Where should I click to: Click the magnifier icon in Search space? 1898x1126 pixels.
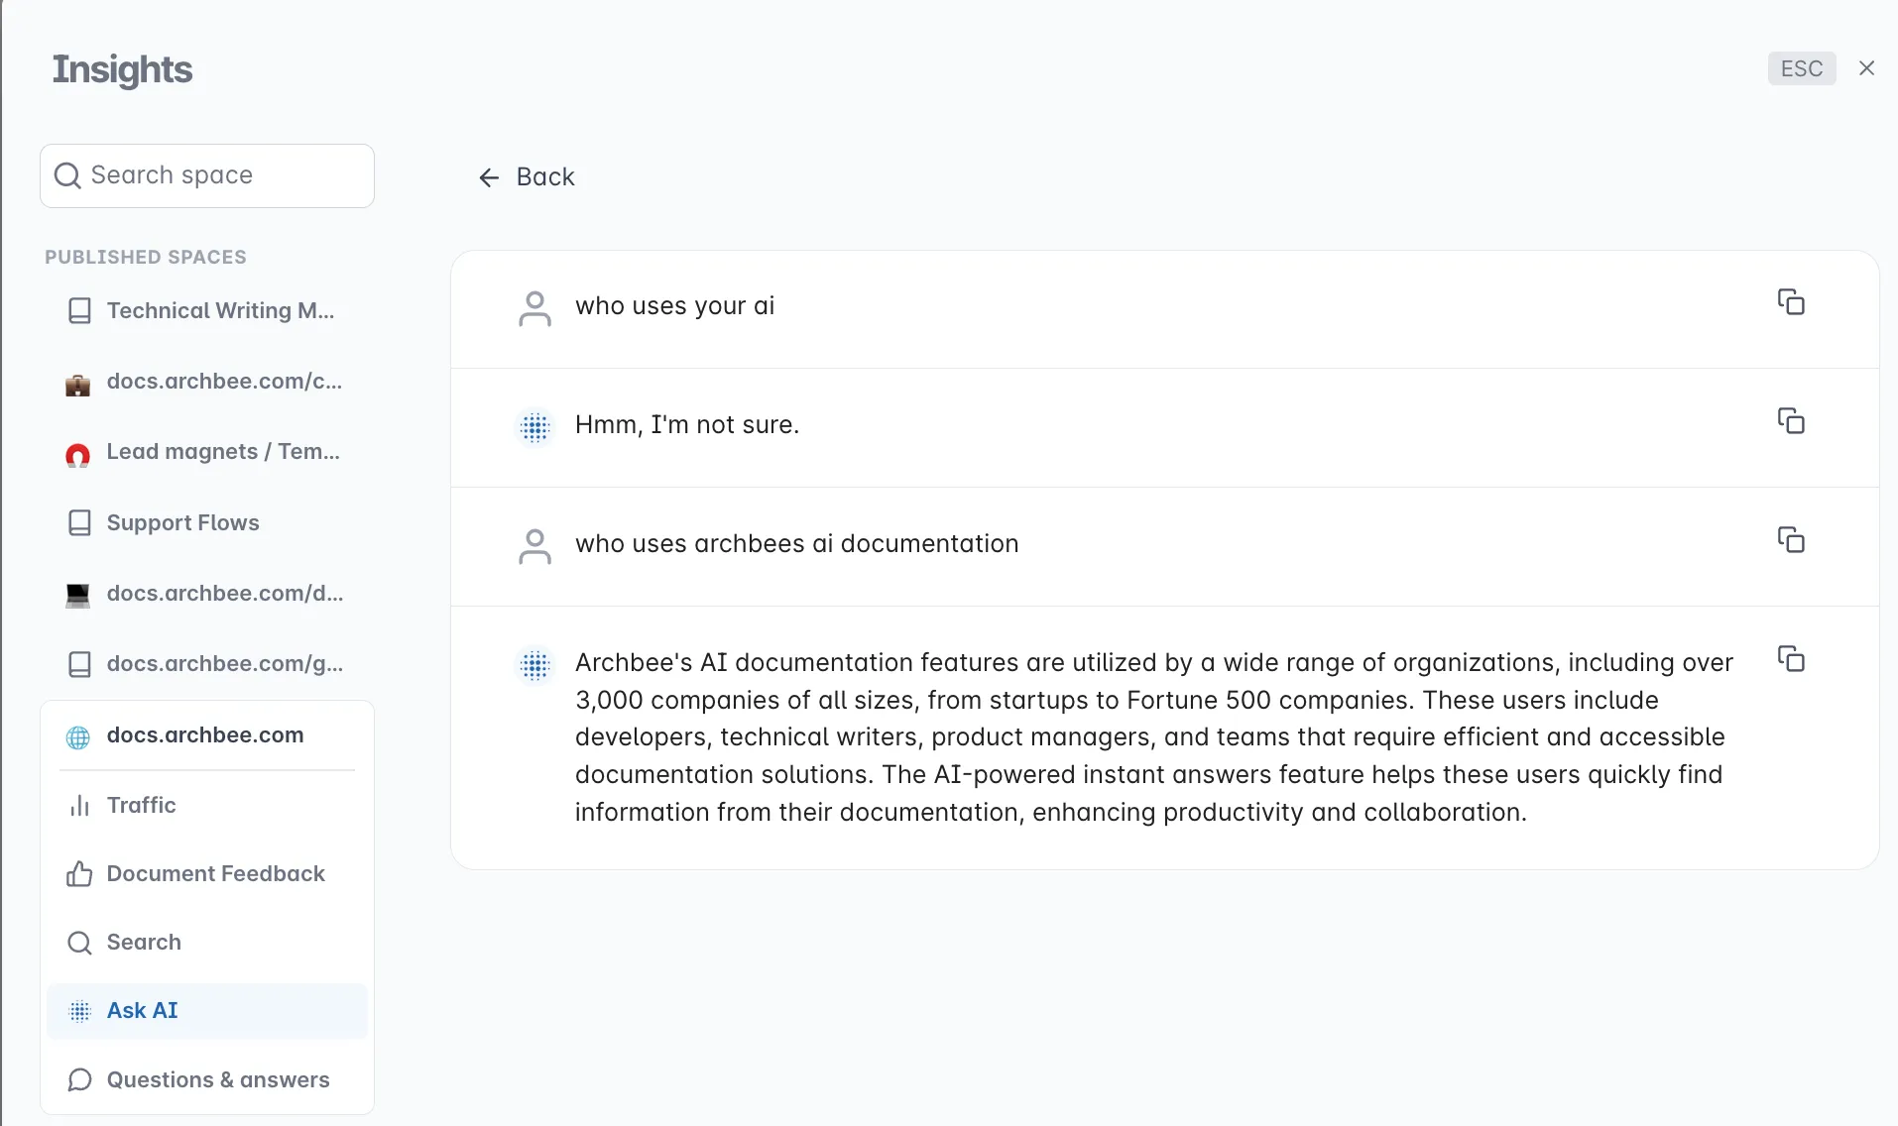67,175
